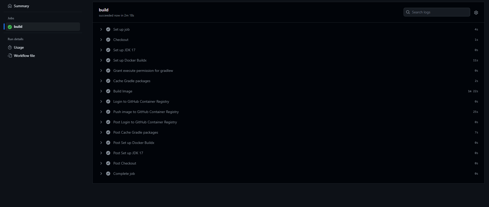
Task: Click the magnifier icon in Search logs
Action: [x=408, y=12]
